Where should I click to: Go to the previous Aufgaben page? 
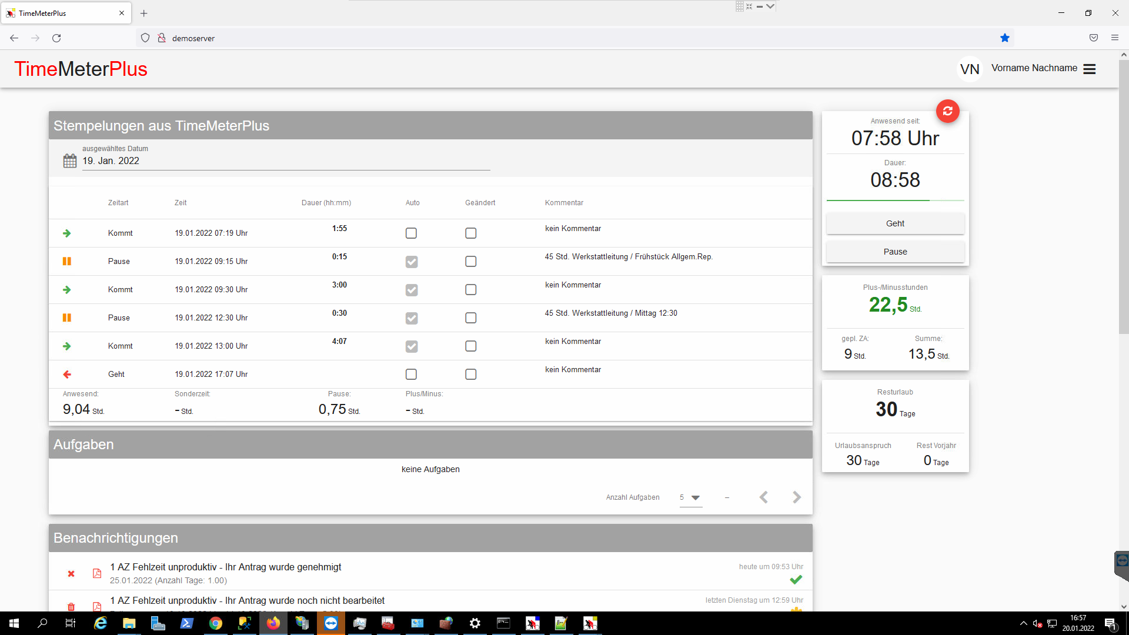pos(764,497)
